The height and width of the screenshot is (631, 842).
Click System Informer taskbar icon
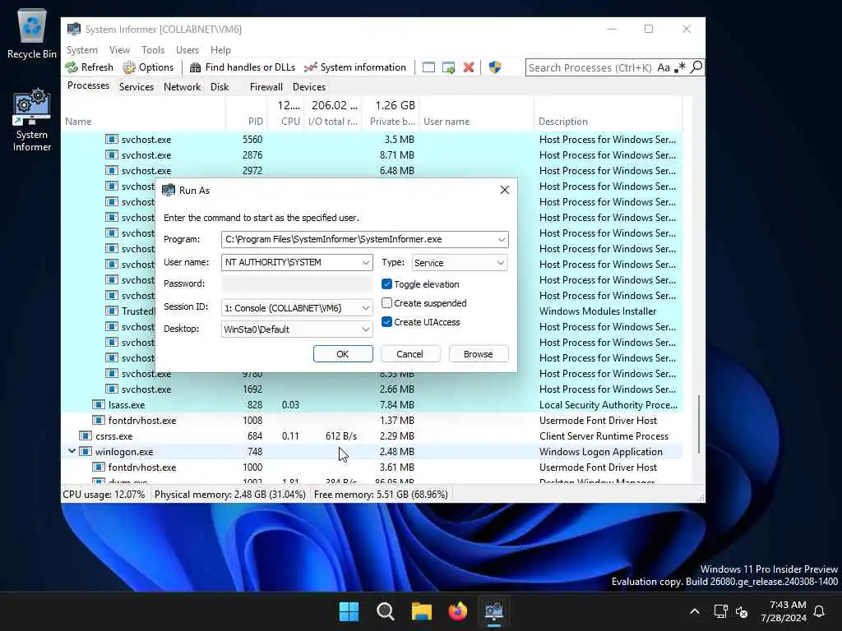pyautogui.click(x=494, y=610)
